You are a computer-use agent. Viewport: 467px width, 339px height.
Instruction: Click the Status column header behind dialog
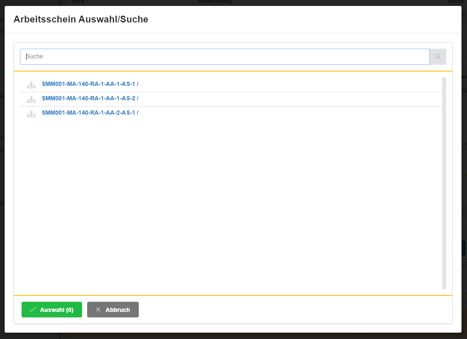457,2
